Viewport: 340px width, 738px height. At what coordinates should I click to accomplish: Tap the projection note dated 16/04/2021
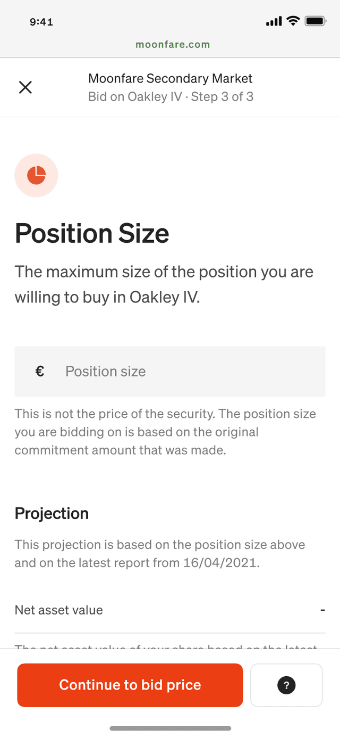point(160,554)
